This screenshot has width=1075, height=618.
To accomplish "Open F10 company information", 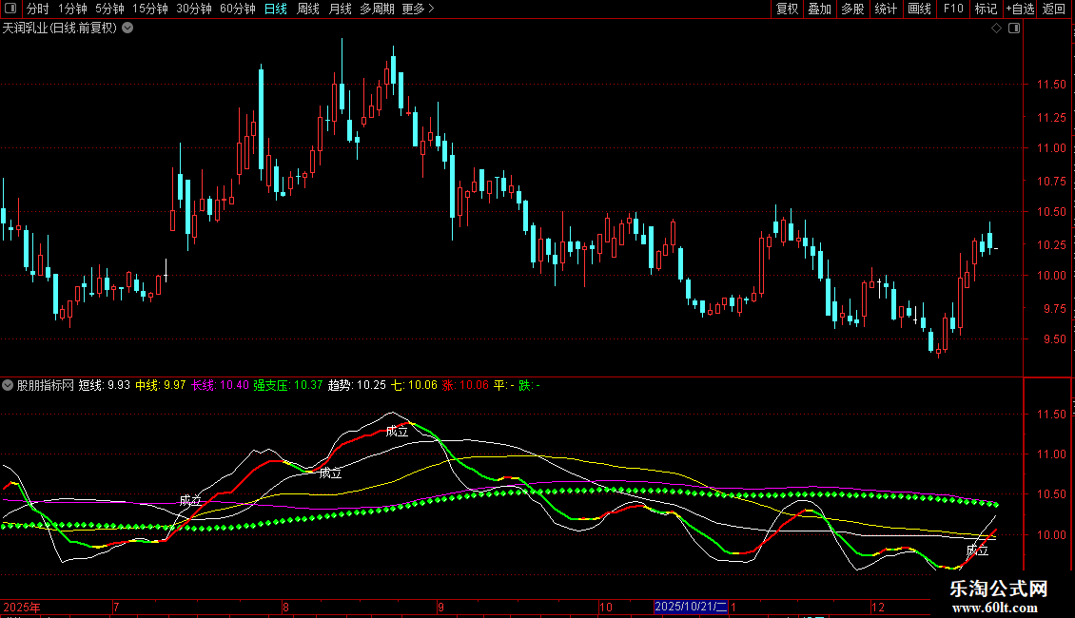I will (952, 9).
